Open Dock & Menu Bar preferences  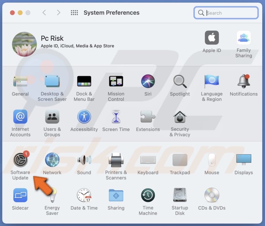pos(84,81)
